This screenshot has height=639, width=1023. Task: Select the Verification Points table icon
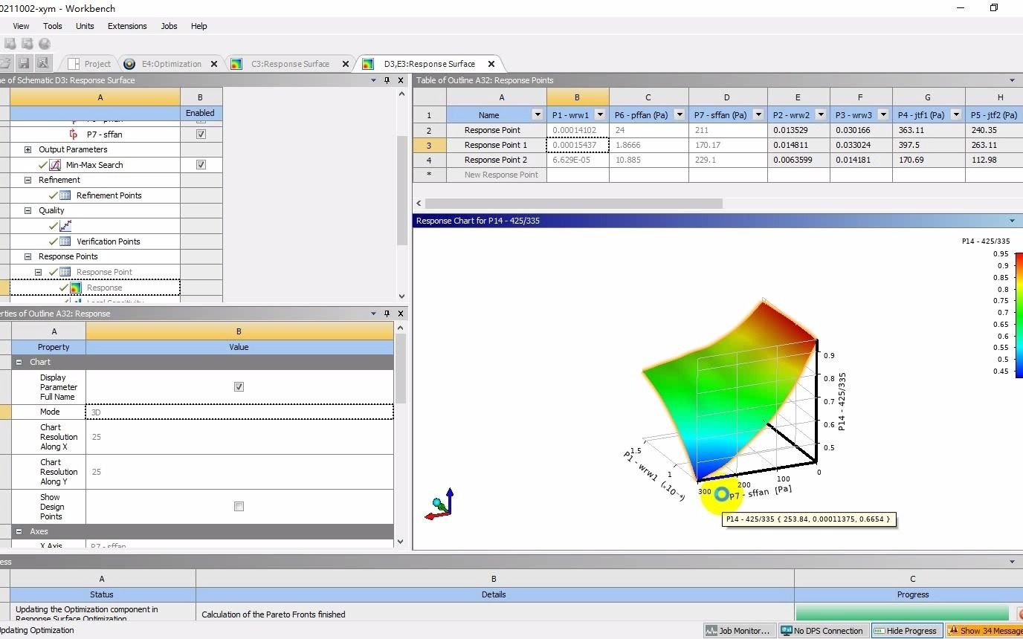pos(65,241)
